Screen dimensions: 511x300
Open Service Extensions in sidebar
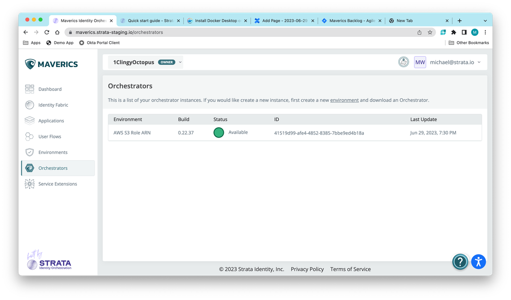[58, 184]
